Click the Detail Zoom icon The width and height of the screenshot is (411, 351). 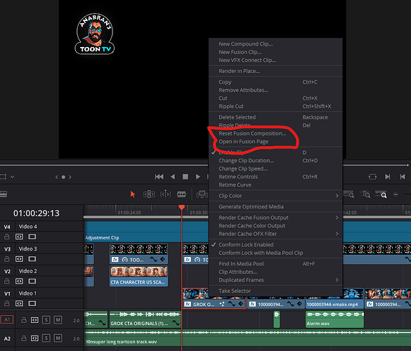tap(365, 194)
